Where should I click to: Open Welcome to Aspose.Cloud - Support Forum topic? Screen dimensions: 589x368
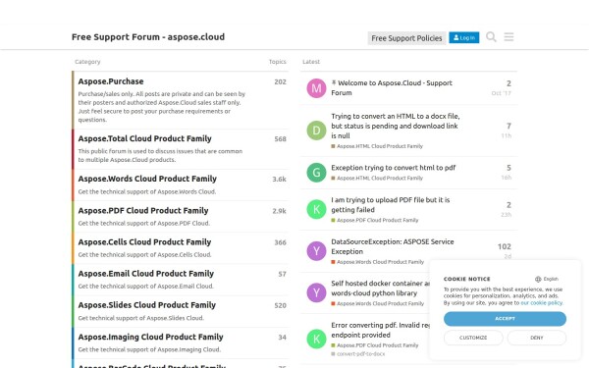pos(392,88)
